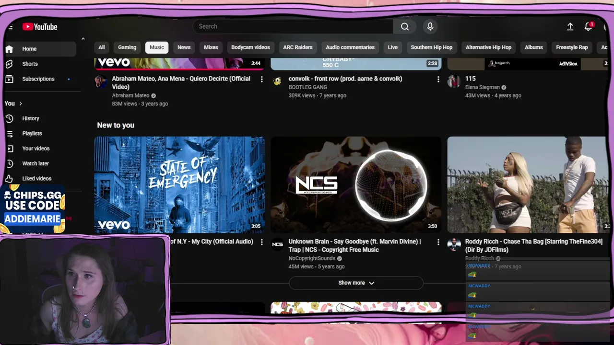Open the Create upload icon
Screen dimensions: 614x345
570,27
